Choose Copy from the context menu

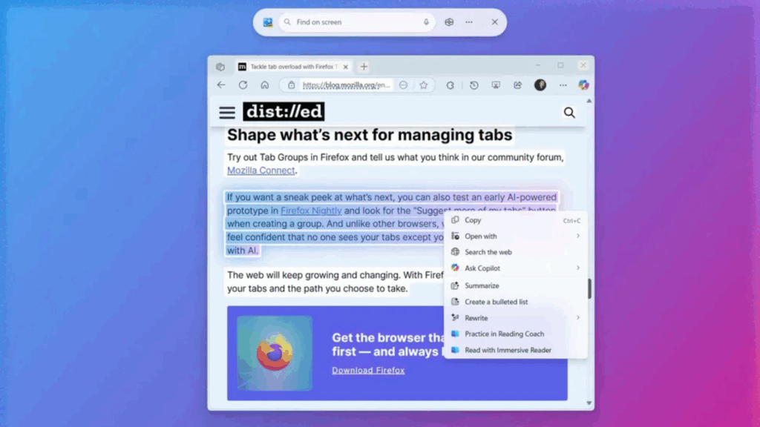pyautogui.click(x=516, y=220)
